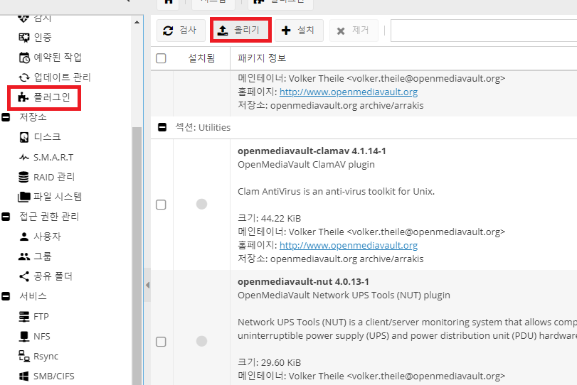Image resolution: width=577 pixels, height=385 pixels.
Task: Click the 크기: 29.60 KiB text
Action: [x=270, y=362]
